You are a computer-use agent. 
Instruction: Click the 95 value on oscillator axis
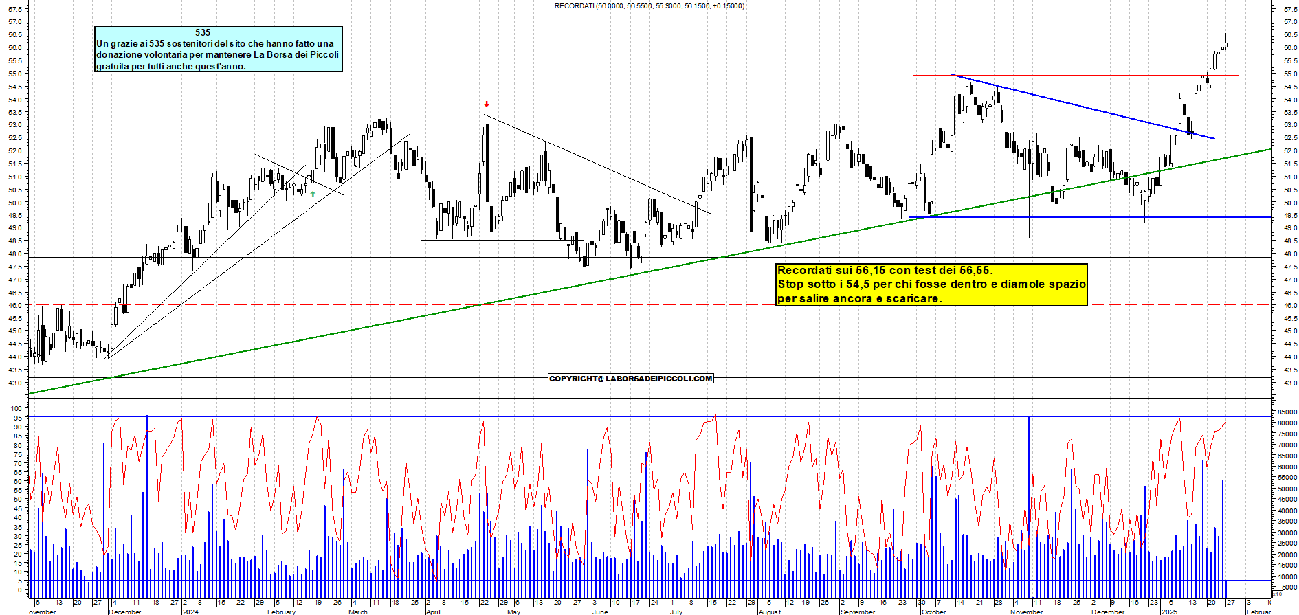pyautogui.click(x=19, y=418)
